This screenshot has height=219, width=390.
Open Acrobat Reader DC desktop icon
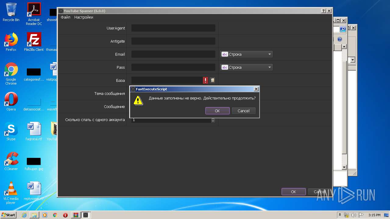pyautogui.click(x=34, y=14)
